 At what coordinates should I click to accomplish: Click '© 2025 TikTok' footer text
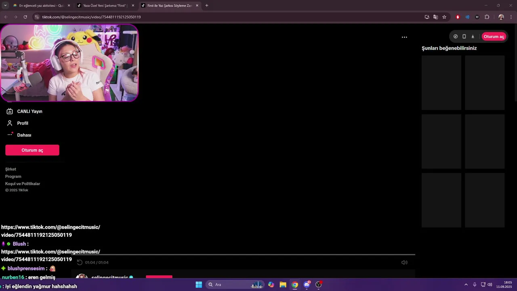(x=17, y=190)
